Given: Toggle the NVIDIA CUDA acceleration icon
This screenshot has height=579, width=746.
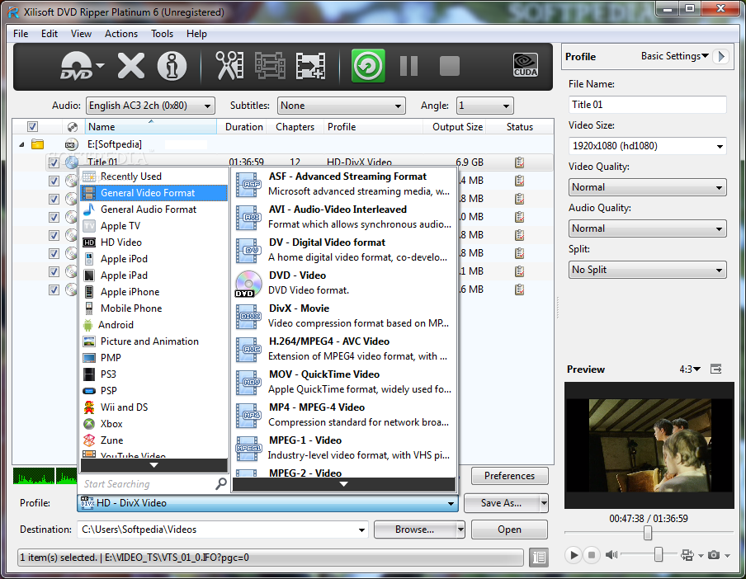Looking at the screenshot, I should pyautogui.click(x=525, y=65).
